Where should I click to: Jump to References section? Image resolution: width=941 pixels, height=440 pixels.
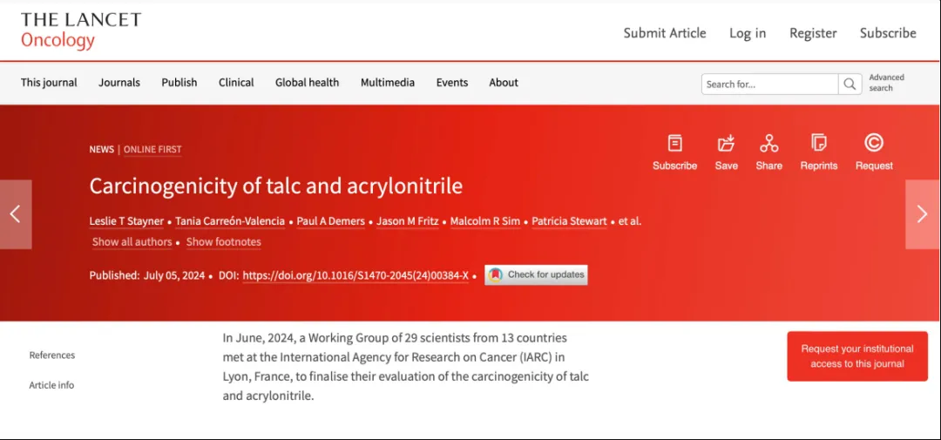click(52, 355)
